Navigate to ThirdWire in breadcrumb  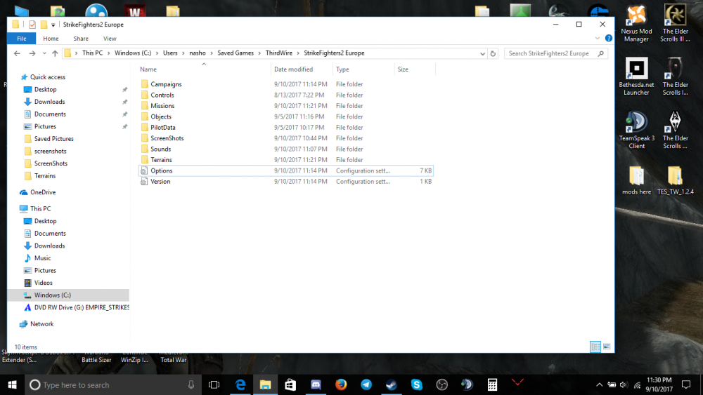[x=278, y=53]
